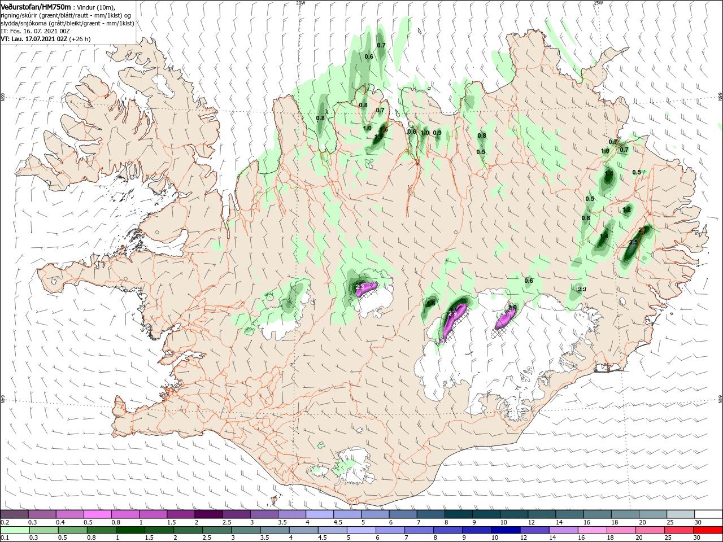
Task: Select the dark plum swatch labeled 2 in sleet legend
Action: 208,514
